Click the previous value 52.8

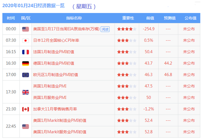(x=149, y=132)
